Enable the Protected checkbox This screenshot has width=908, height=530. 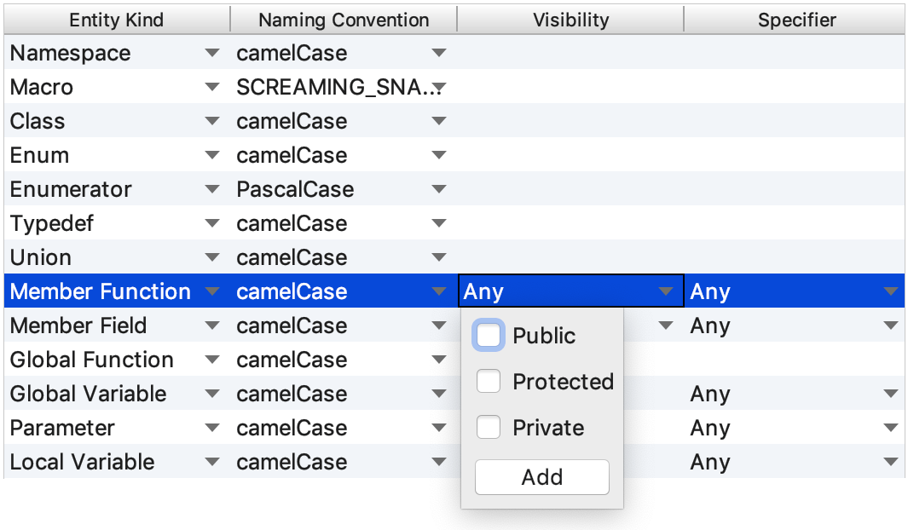click(489, 381)
